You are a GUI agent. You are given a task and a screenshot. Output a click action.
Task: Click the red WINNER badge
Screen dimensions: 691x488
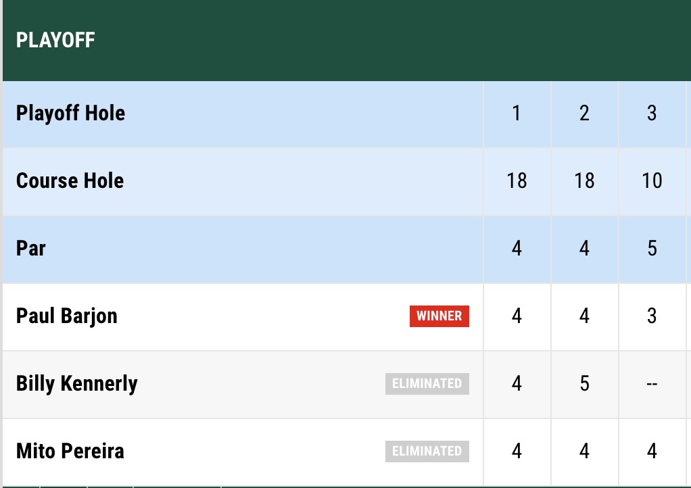(x=439, y=316)
